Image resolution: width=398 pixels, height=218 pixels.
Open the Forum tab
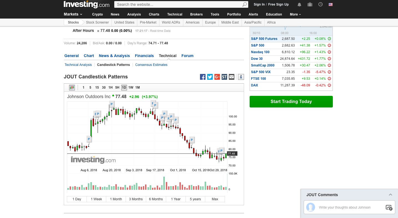(187, 56)
